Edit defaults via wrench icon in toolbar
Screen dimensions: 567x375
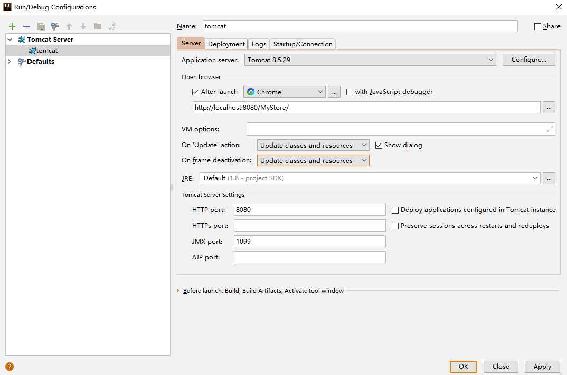point(55,26)
